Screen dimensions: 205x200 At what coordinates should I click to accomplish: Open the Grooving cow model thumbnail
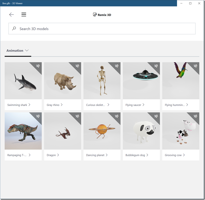181,131
